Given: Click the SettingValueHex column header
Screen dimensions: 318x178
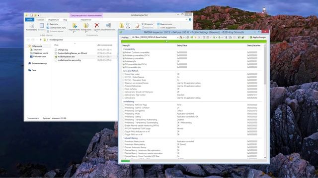Looking at the screenshot, I should [254, 45].
